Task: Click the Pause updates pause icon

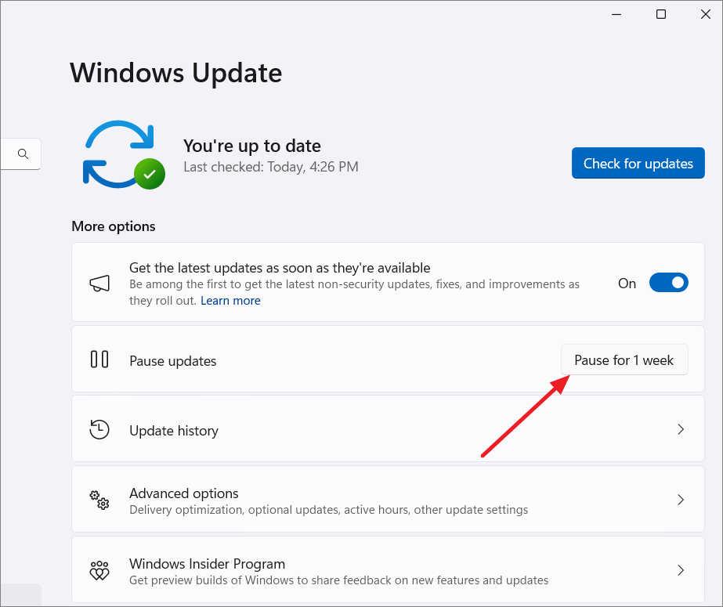Action: [99, 360]
